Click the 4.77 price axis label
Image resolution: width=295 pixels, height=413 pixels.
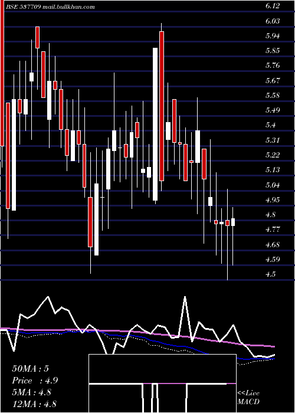coord(273,230)
